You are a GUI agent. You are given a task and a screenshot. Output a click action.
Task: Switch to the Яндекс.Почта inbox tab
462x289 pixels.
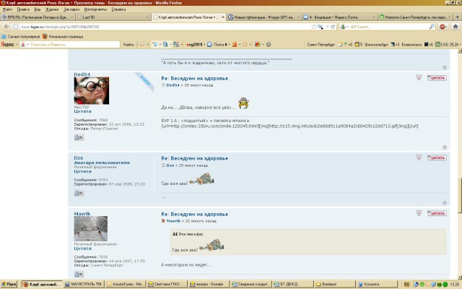click(339, 17)
